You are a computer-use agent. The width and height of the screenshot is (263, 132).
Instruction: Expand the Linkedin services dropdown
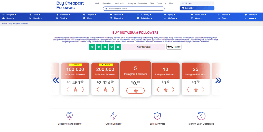point(37,18)
